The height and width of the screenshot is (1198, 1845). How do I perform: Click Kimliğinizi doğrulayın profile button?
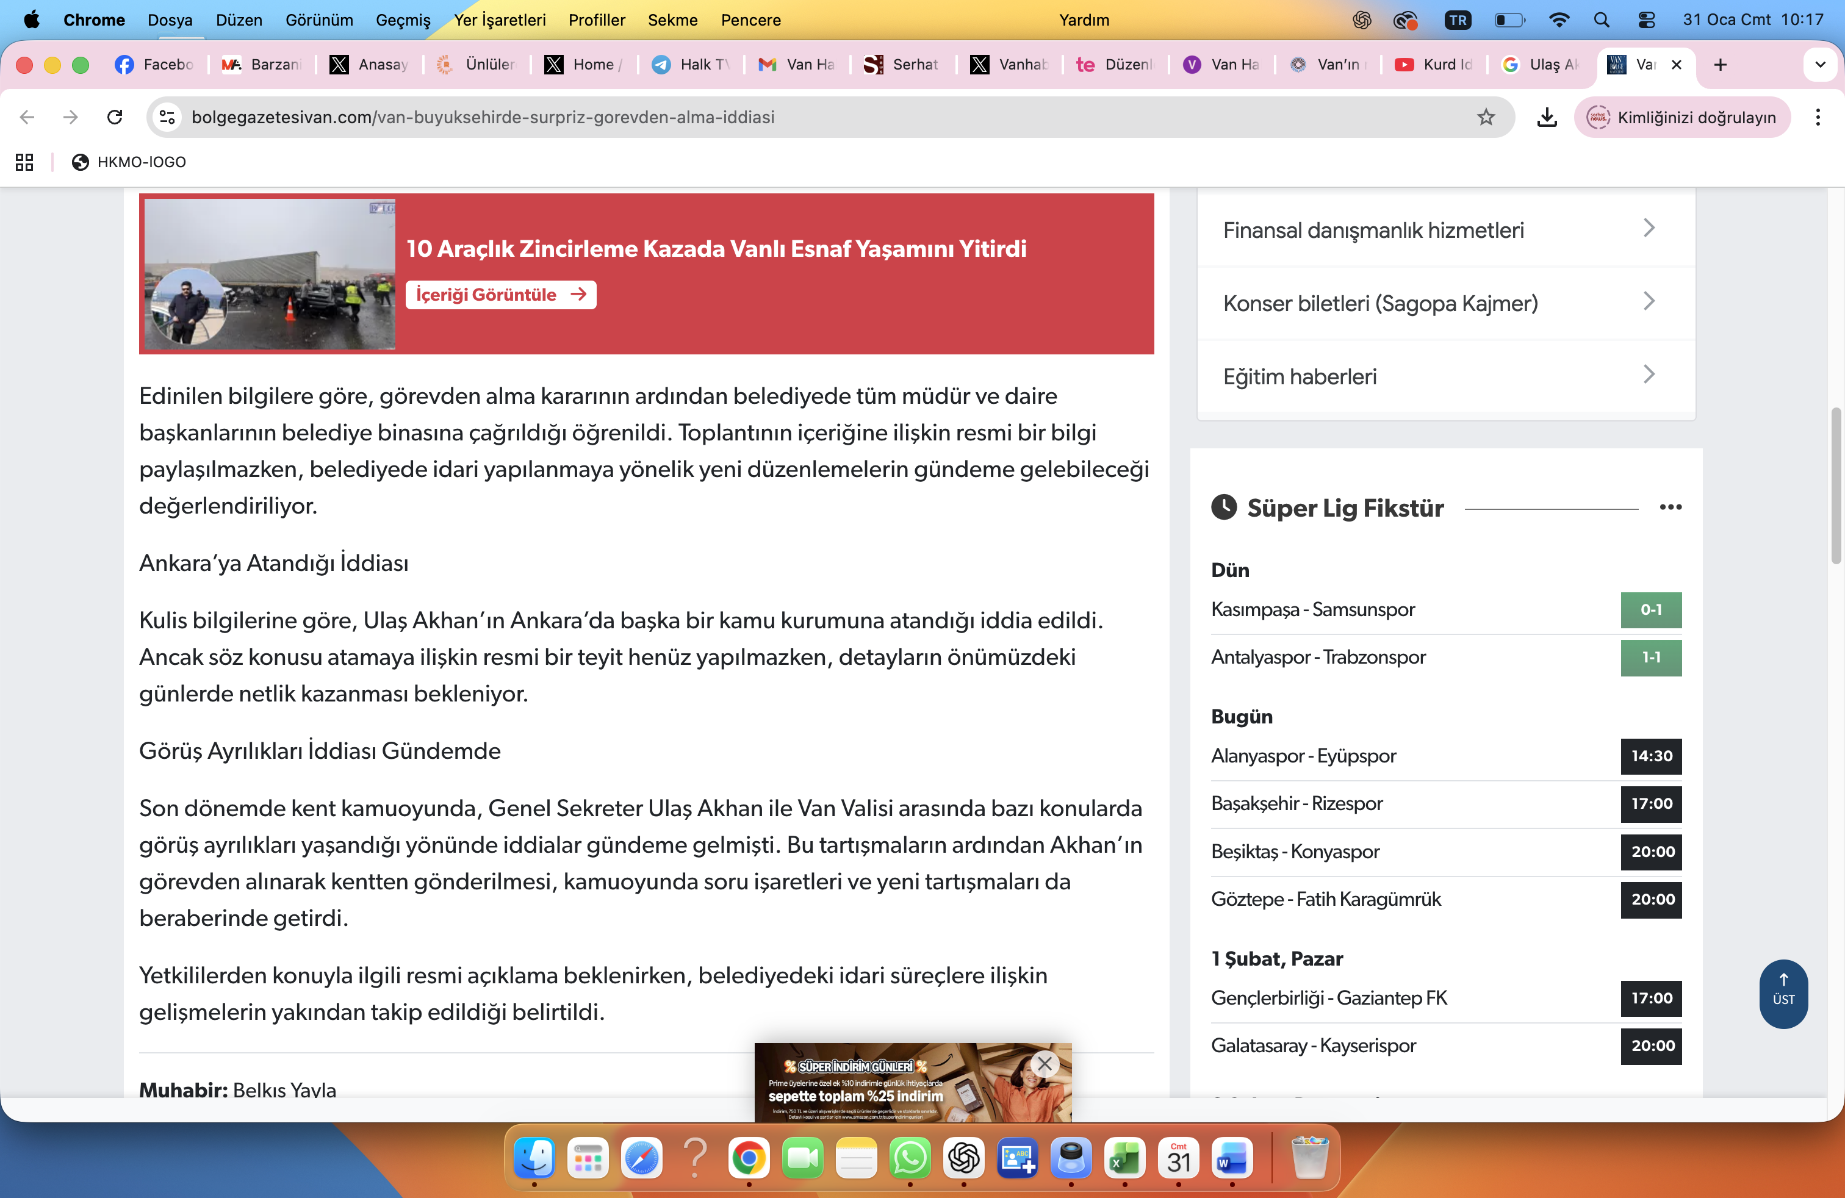[x=1681, y=117]
